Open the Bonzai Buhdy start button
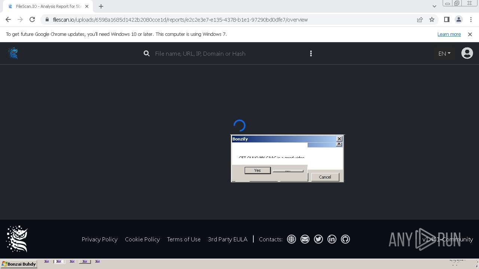 point(19,264)
